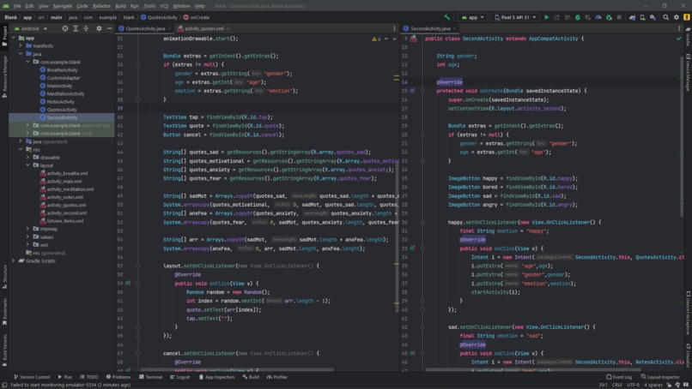Click CRLF line separator in status bar
This screenshot has height=389, width=692.
pos(617,385)
